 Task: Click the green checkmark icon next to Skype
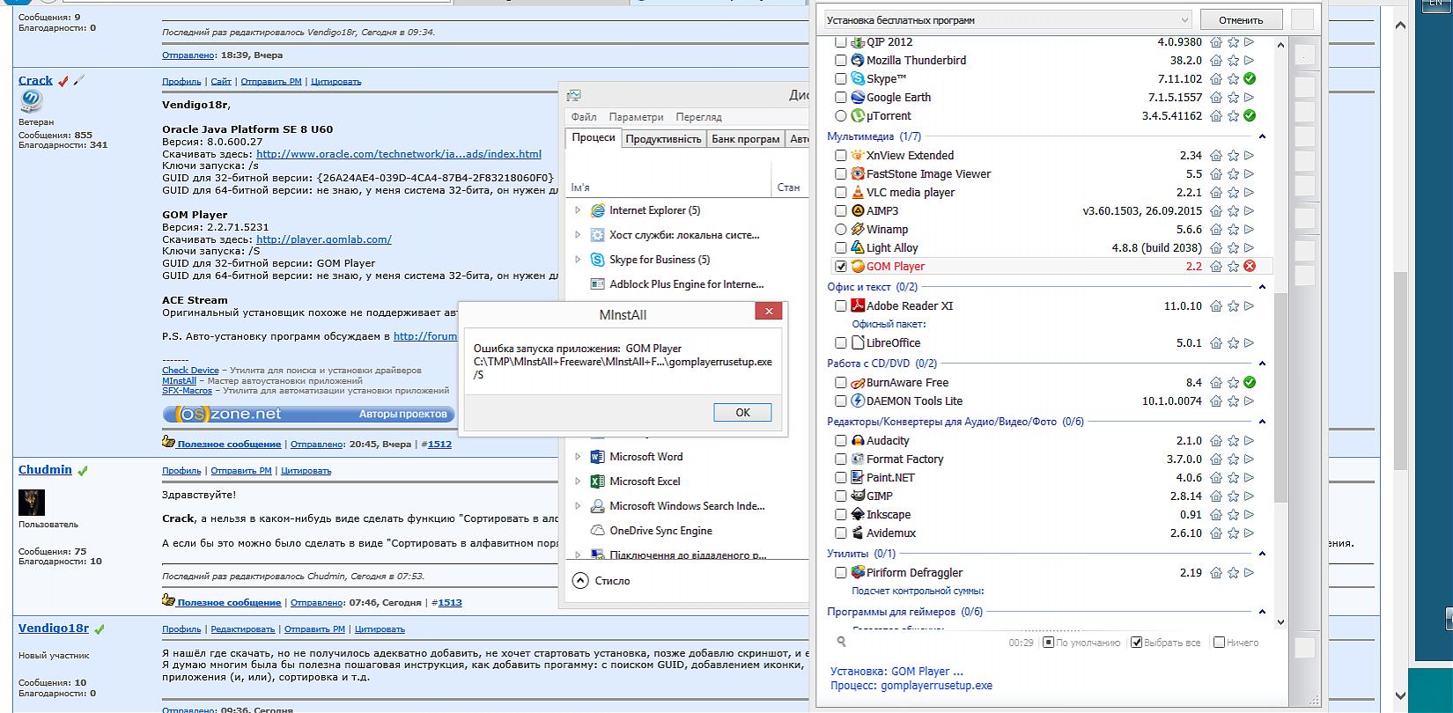[x=1250, y=79]
